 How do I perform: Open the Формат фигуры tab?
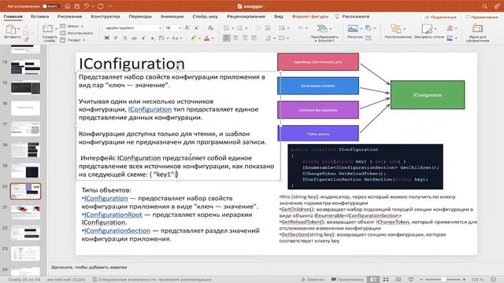pyautogui.click(x=309, y=17)
